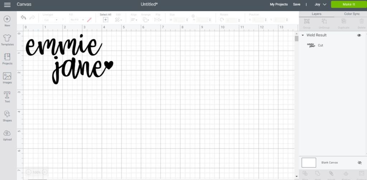Click the Canvas title text
The image size is (367, 180).
[x=24, y=4]
